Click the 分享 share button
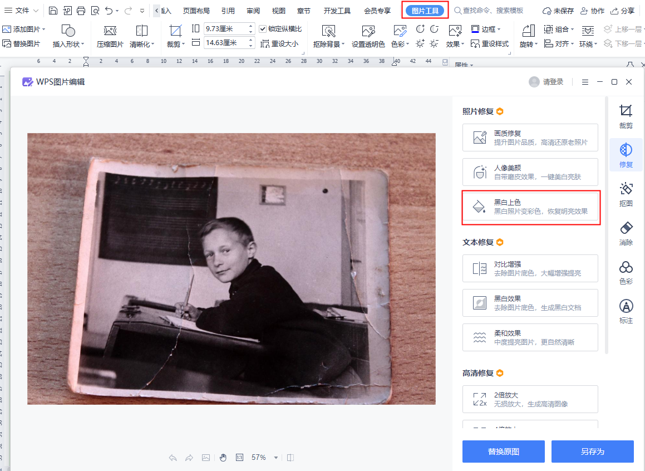 coord(622,11)
